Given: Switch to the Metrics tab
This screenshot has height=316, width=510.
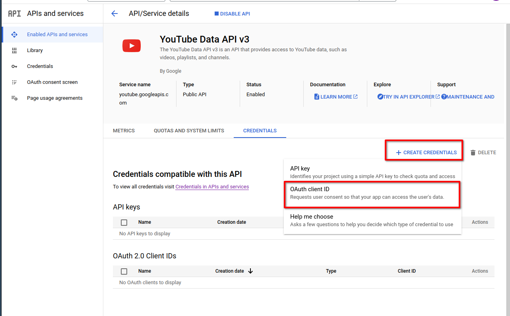Looking at the screenshot, I should [124, 131].
